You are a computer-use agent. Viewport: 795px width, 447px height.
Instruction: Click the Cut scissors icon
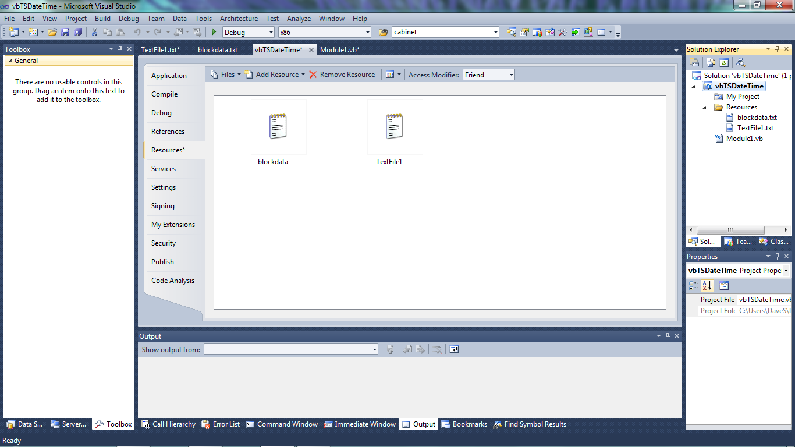[x=94, y=33]
